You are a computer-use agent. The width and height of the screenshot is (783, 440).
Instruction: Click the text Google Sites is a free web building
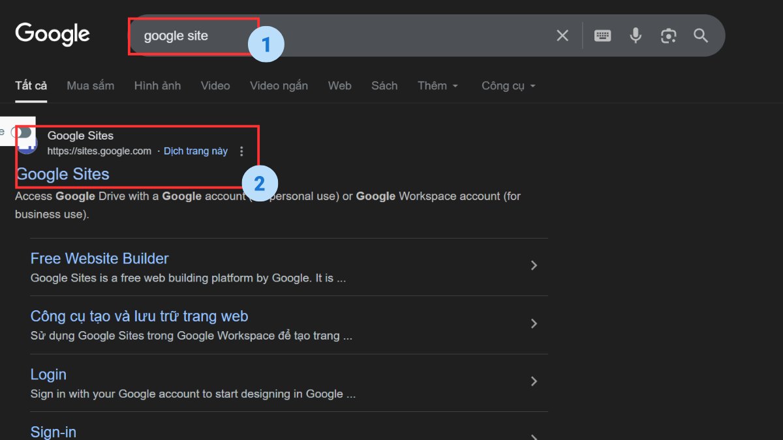[188, 278]
